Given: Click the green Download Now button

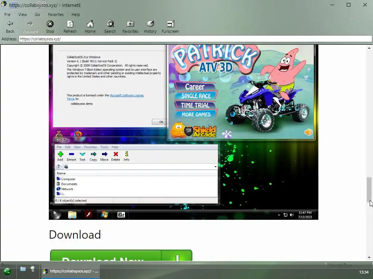Looking at the screenshot, I should [121, 255].
